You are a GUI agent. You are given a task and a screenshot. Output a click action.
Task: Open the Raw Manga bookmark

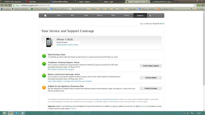[166, 9]
